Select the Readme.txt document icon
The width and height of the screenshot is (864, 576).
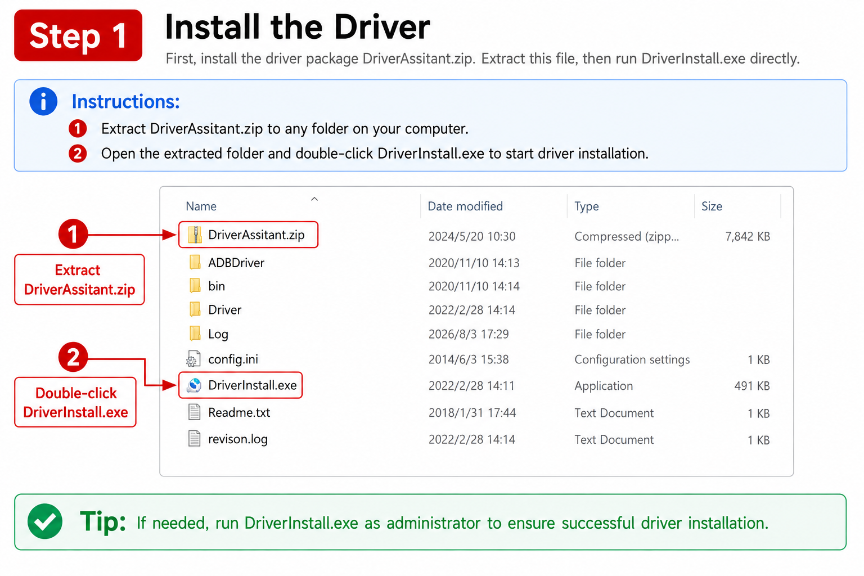pos(194,412)
